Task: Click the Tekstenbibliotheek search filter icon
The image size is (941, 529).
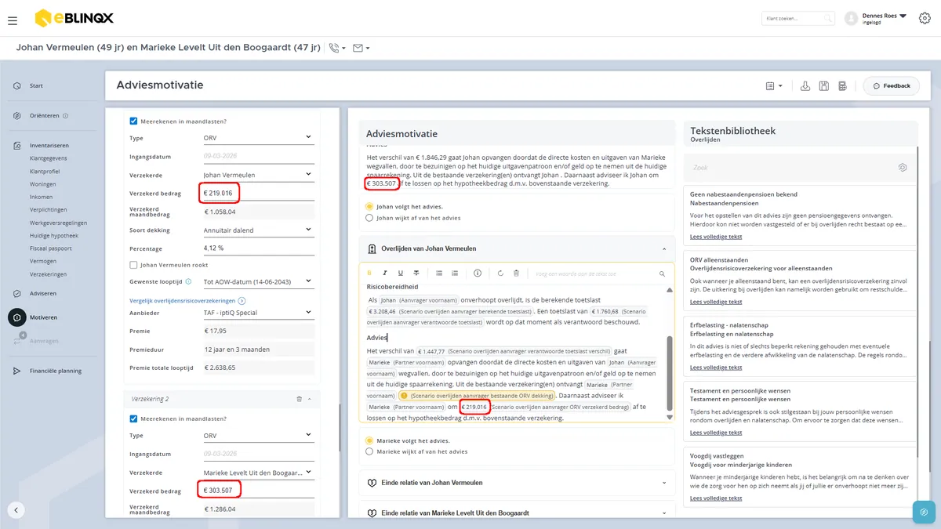Action: [903, 167]
